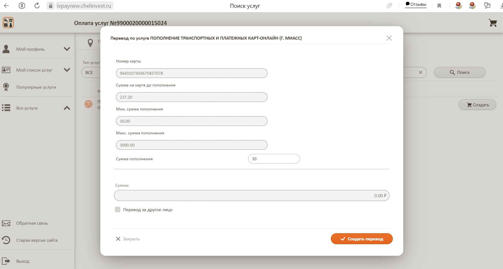Click the Все услуги list icon

[6, 108]
